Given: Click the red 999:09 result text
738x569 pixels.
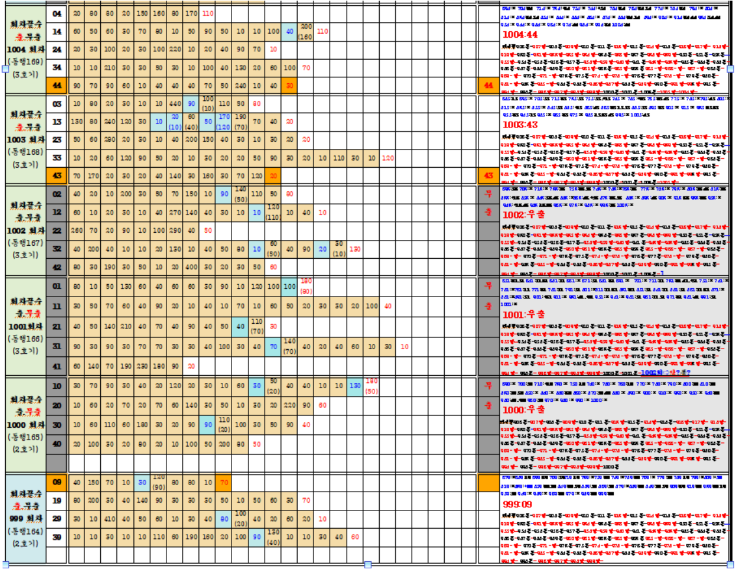Looking at the screenshot, I should point(518,504).
